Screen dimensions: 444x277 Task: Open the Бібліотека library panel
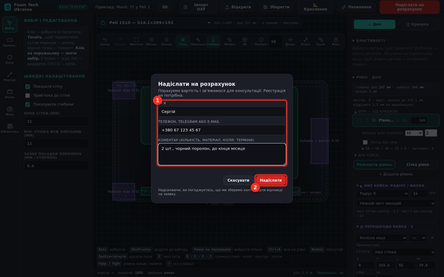click(10, 128)
